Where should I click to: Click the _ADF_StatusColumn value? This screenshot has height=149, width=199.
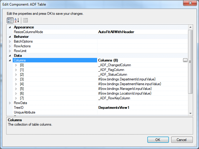[x=113, y=74]
